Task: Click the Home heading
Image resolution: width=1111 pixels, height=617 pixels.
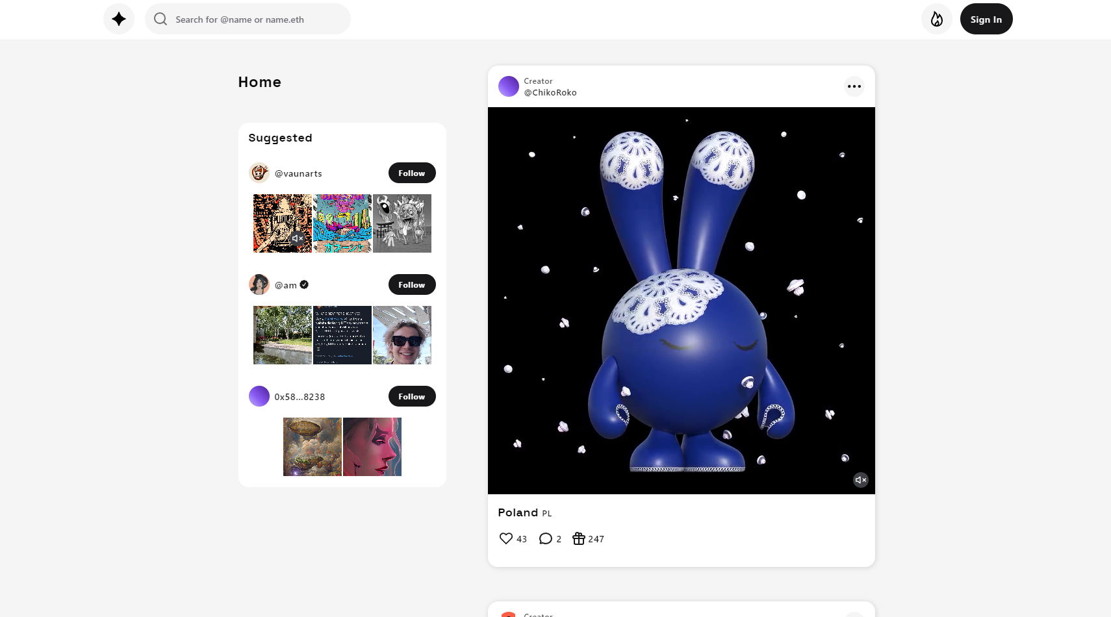Action: click(260, 82)
